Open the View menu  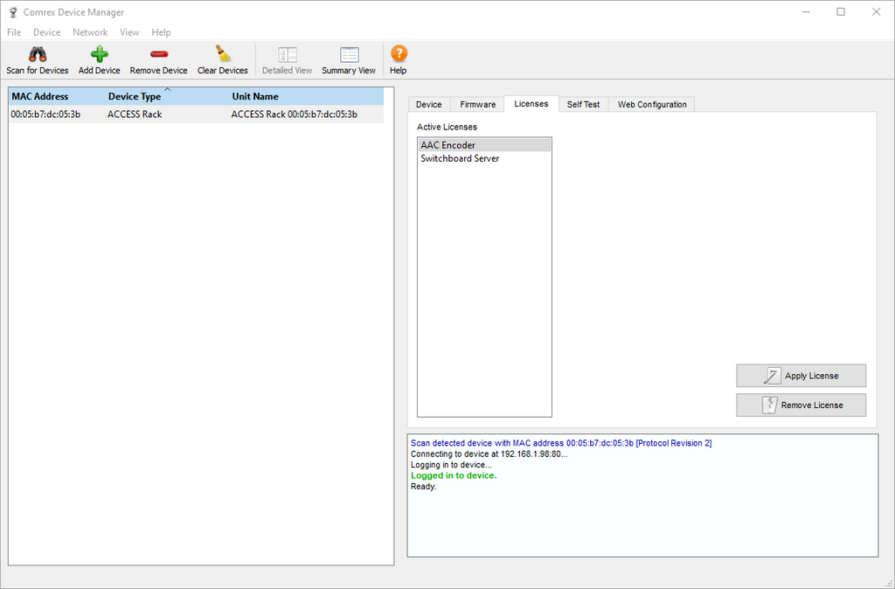pyautogui.click(x=129, y=32)
